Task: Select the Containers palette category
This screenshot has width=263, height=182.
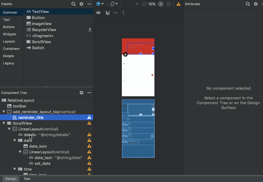Action: coord(11,49)
